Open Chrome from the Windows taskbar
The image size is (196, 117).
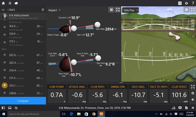pos(94,114)
